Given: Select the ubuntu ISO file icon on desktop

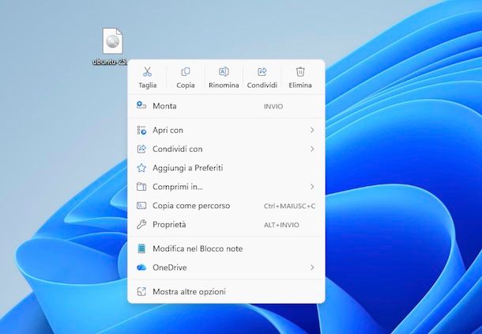Looking at the screenshot, I should [112, 41].
